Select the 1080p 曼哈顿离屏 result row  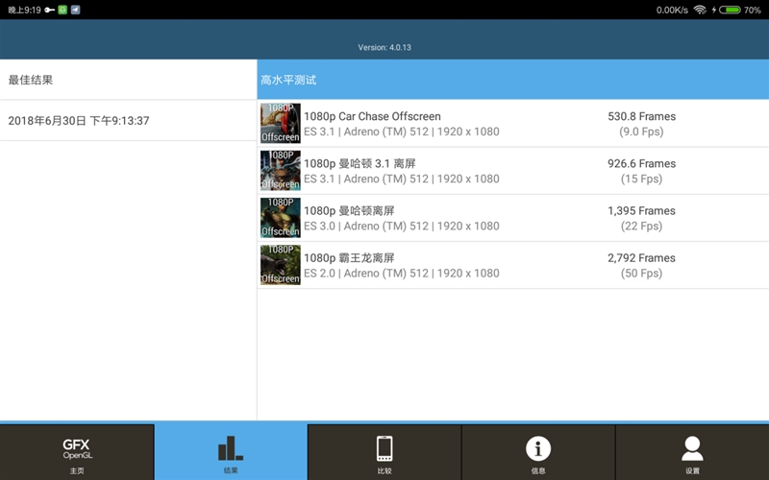pyautogui.click(x=349, y=210)
